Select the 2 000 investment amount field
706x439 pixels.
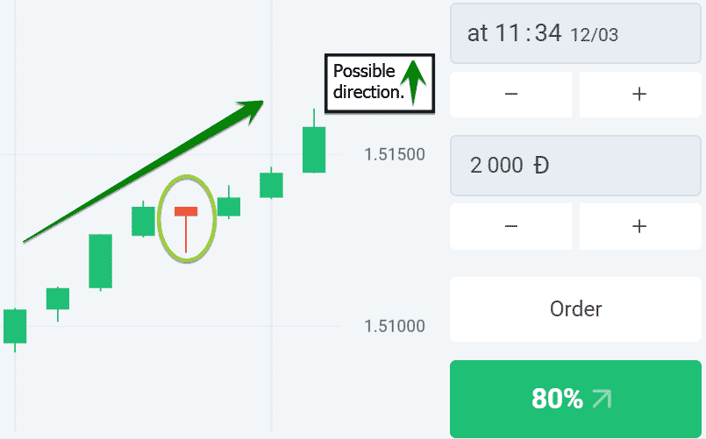tap(575, 166)
